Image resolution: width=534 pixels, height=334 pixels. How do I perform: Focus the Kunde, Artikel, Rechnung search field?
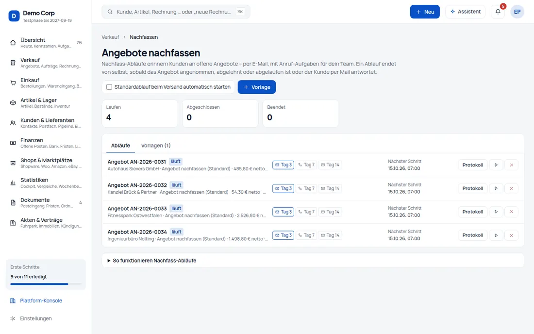(x=176, y=12)
